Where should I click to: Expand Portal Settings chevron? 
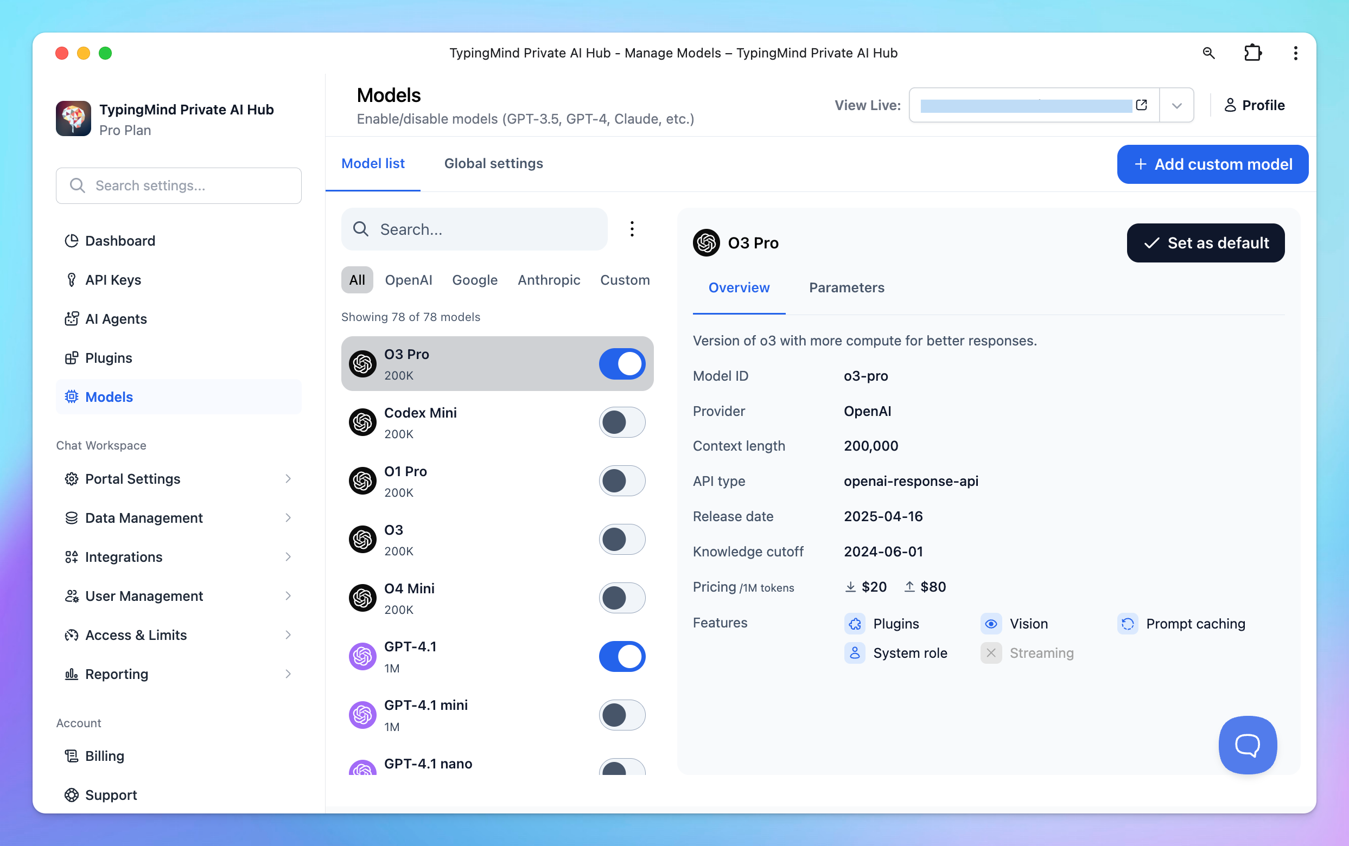pos(288,479)
